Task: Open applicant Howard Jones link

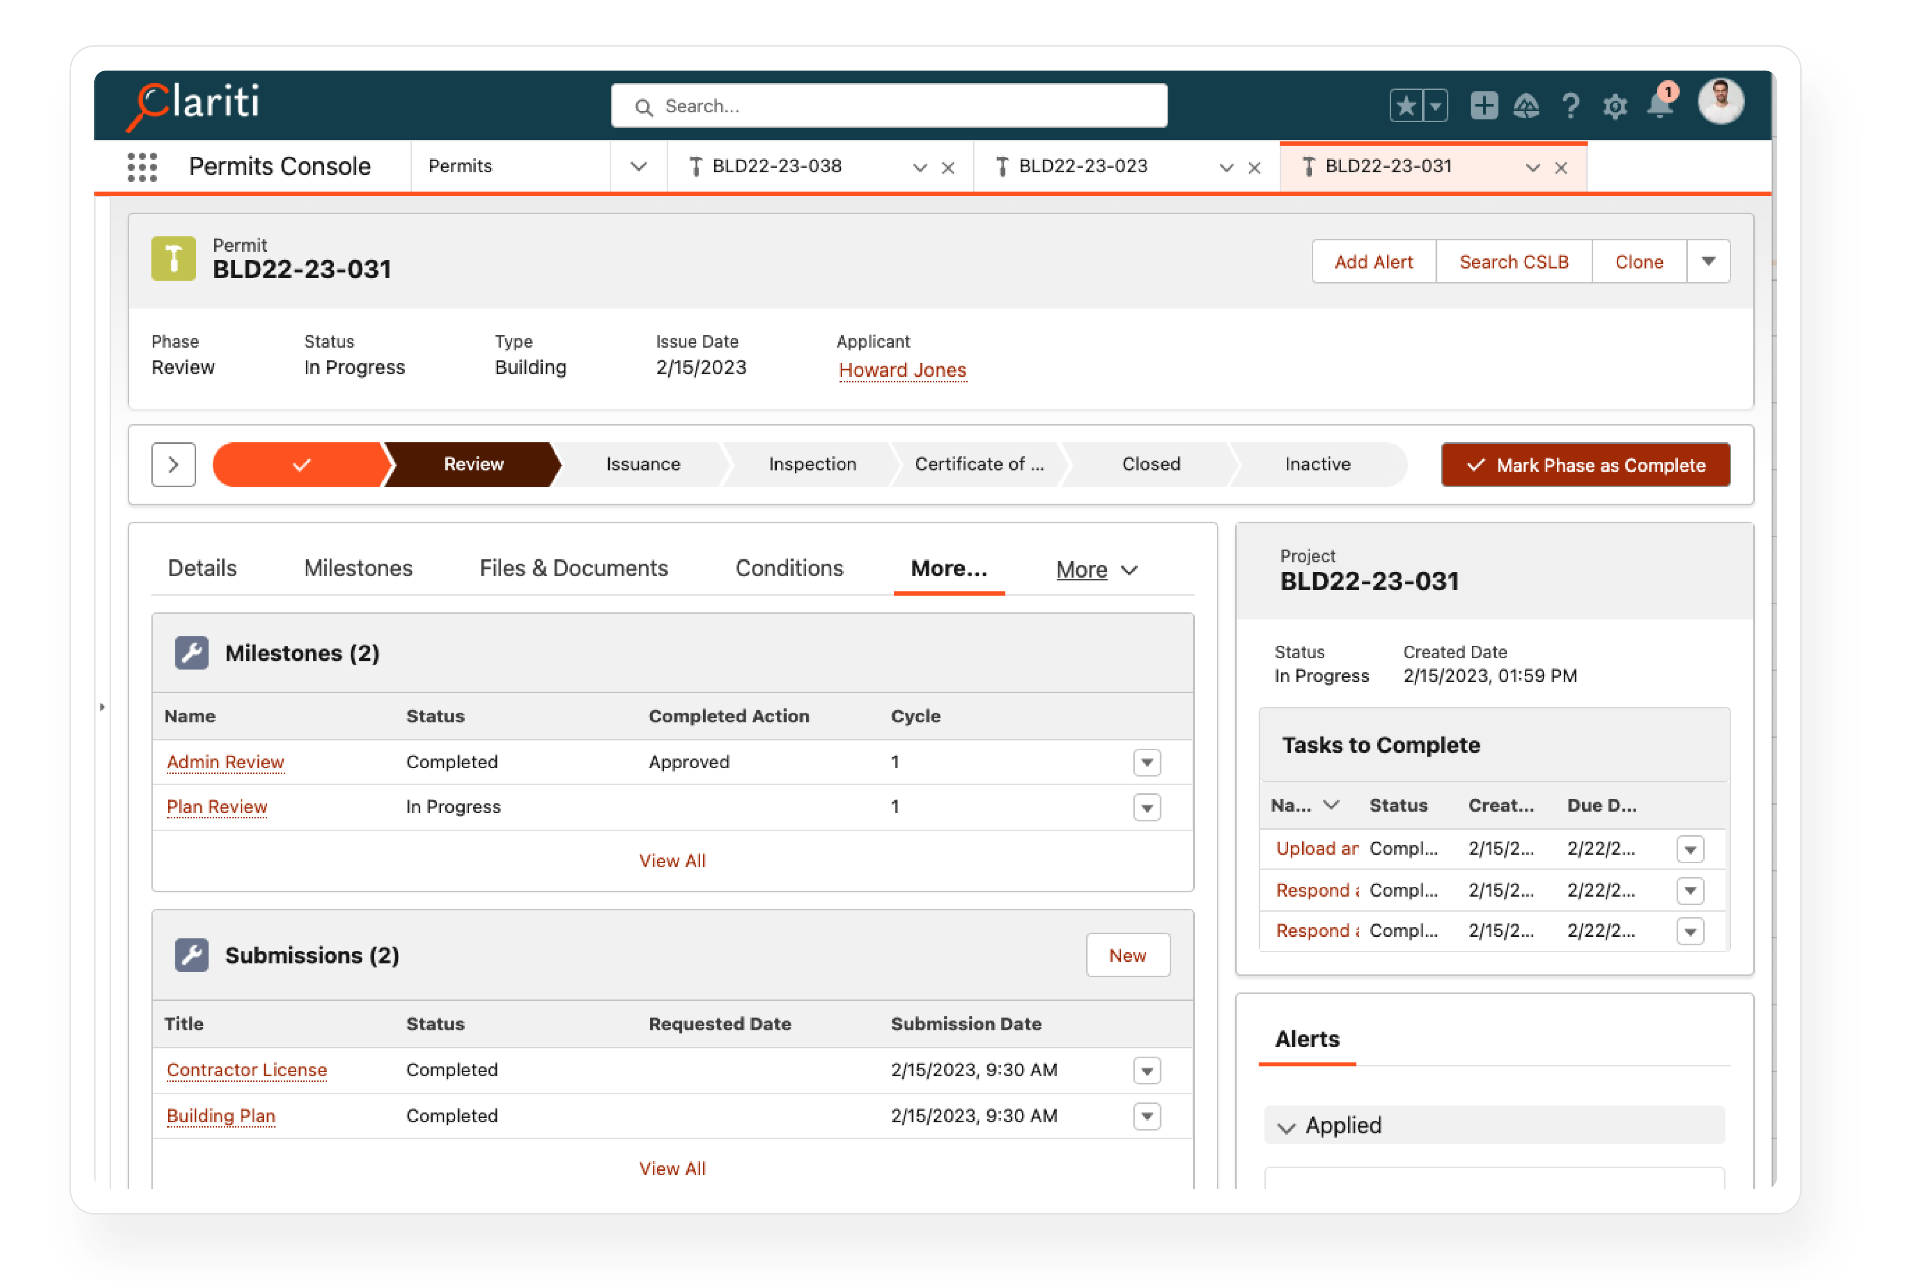Action: pos(902,369)
